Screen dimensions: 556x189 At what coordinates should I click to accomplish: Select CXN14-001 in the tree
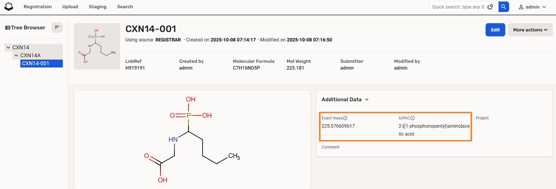click(36, 63)
